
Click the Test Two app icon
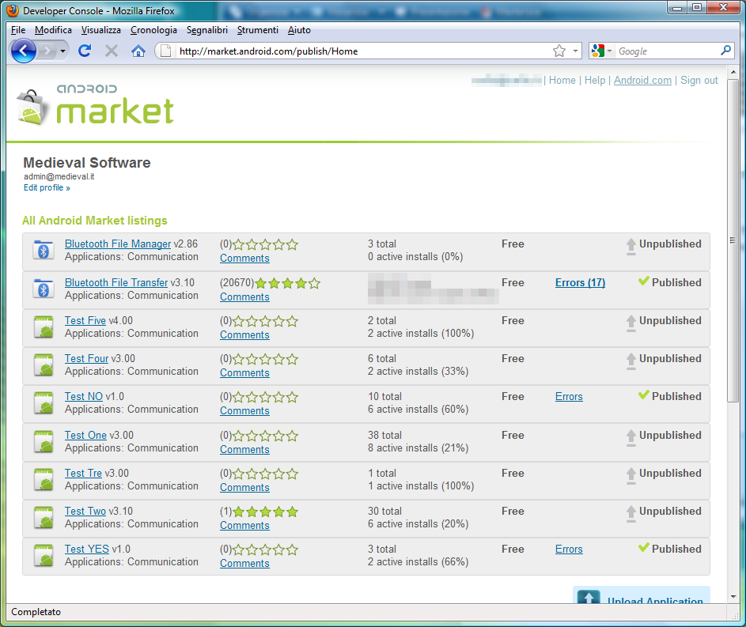click(44, 518)
